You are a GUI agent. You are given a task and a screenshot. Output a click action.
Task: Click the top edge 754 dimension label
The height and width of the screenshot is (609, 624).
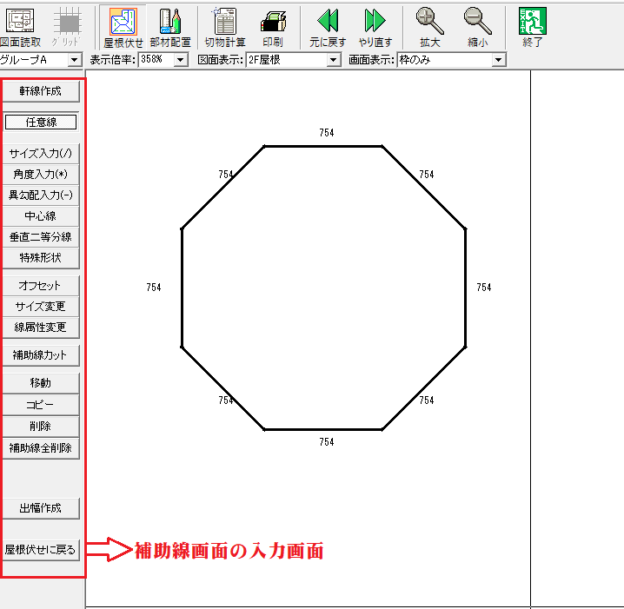pyautogui.click(x=326, y=133)
